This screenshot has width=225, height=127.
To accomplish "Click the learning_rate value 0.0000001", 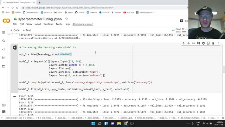I will [x=64, y=54].
